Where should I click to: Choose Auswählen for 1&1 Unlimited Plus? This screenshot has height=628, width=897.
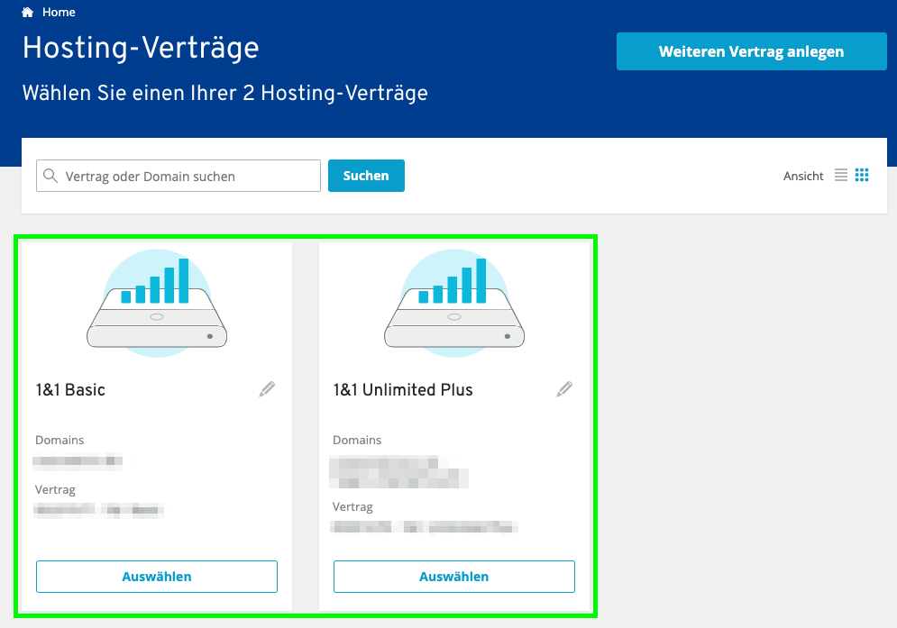click(454, 577)
